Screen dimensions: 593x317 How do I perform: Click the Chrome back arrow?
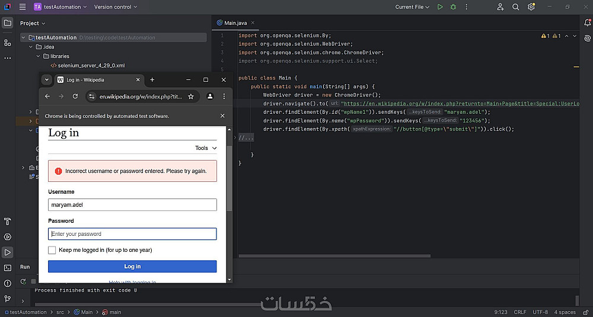coord(47,97)
